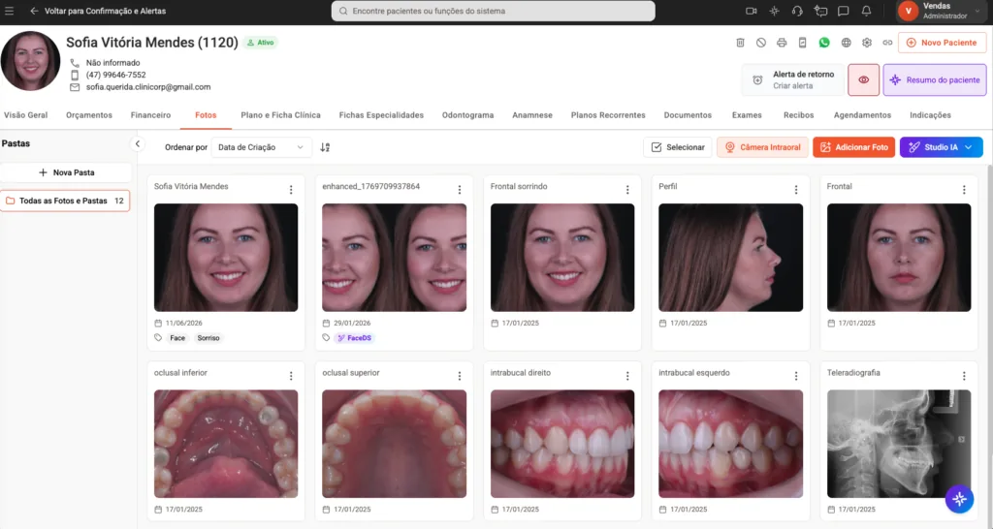Open the messages chat bubble icon
993x529 pixels.
(843, 11)
